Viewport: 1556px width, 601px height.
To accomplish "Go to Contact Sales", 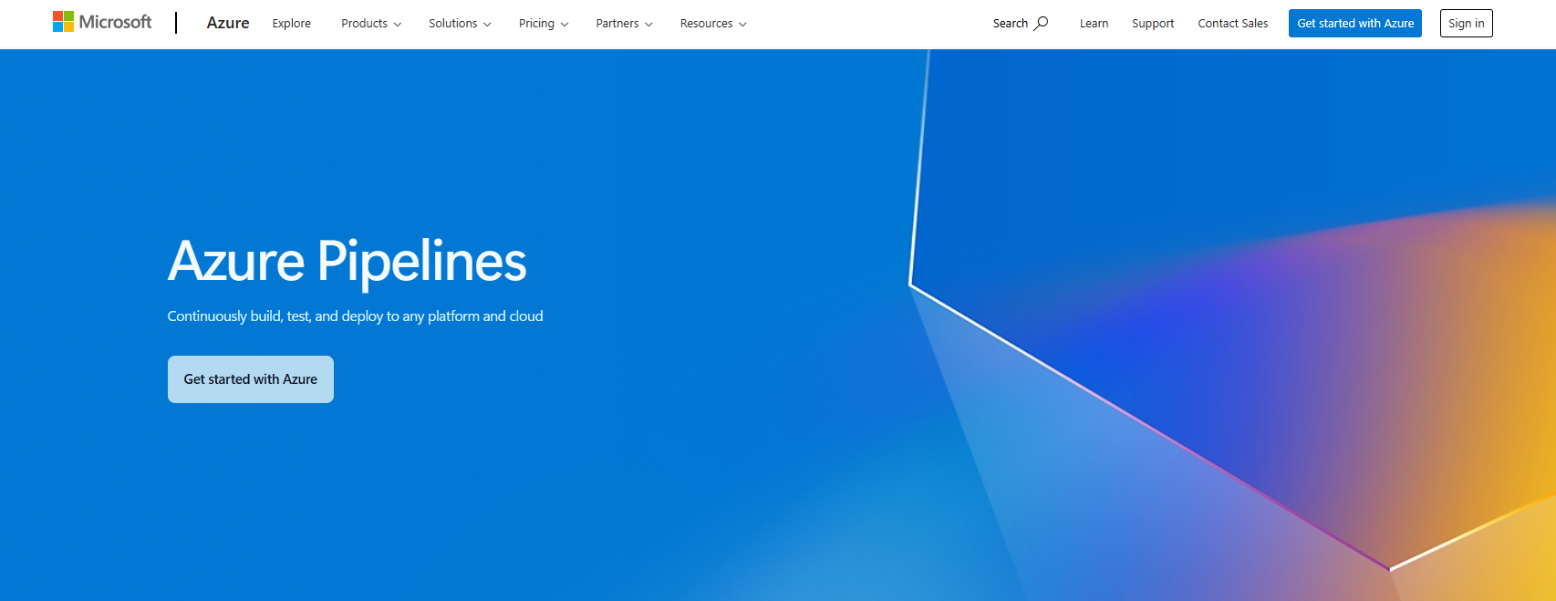I will point(1232,24).
